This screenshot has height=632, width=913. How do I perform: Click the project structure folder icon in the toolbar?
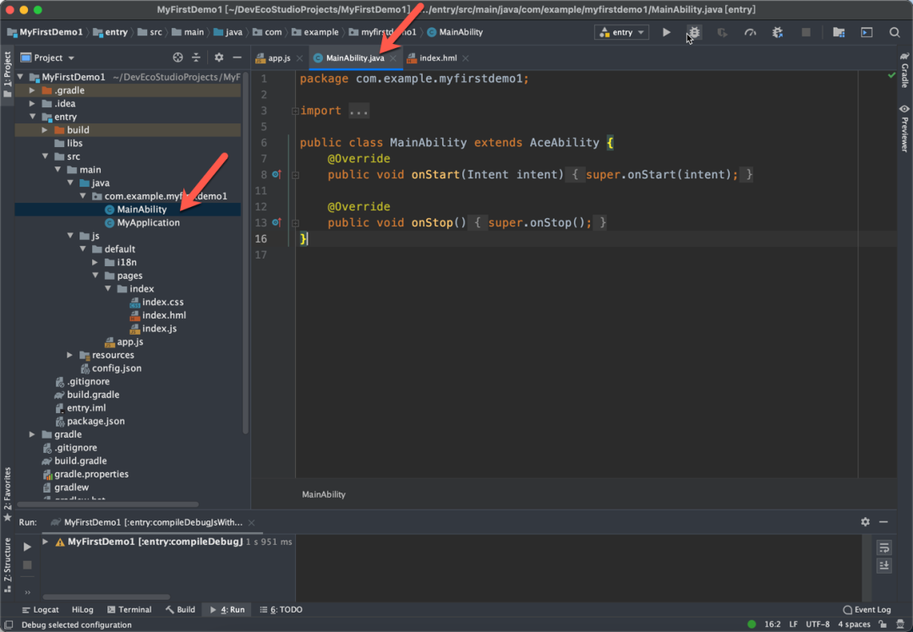838,32
